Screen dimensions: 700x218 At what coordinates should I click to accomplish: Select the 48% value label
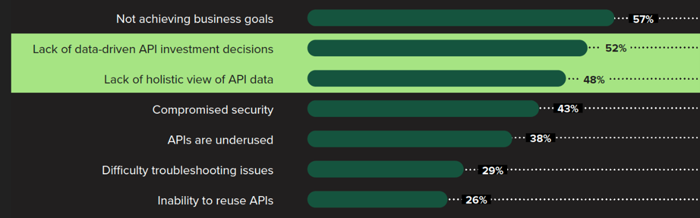pos(594,79)
